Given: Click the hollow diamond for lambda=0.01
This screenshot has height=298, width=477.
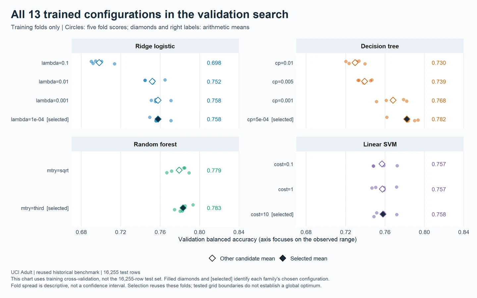Looking at the screenshot, I should pos(152,81).
